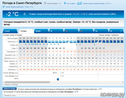Click the horizontal scrollbar thumb under the table
This screenshot has width=126, height=98.
click(x=27, y=82)
